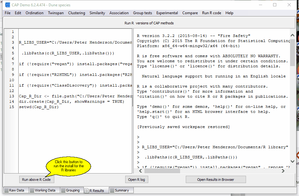Viewport: 299px width, 196px height.
Task: Open the Compare menu
Action: [190, 13]
